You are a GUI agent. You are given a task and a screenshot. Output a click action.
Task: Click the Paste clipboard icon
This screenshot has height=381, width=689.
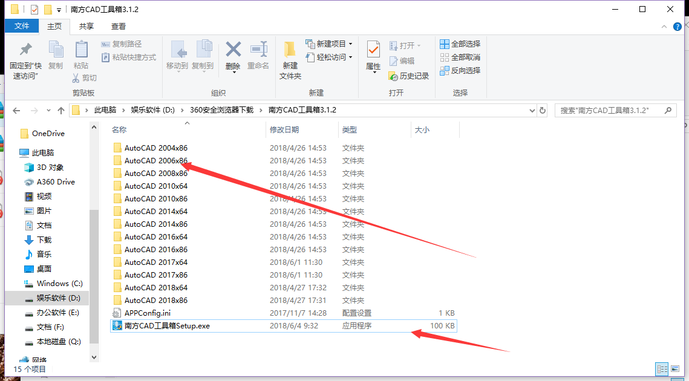pyautogui.click(x=81, y=49)
